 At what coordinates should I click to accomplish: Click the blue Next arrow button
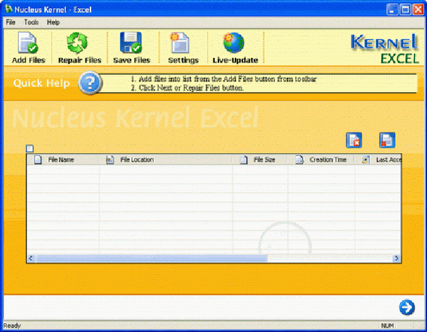(407, 308)
